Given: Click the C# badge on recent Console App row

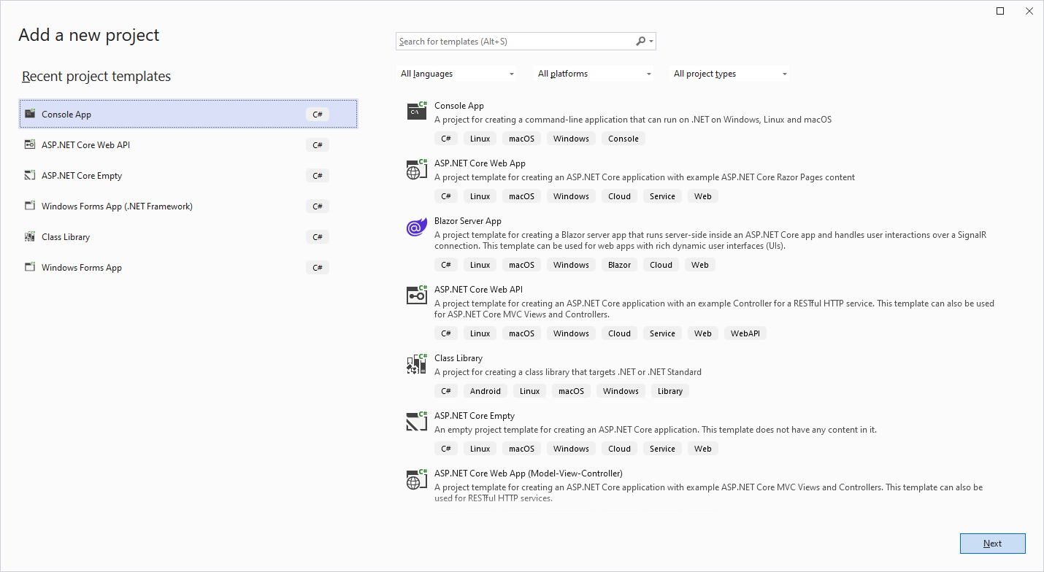Looking at the screenshot, I should [x=318, y=114].
